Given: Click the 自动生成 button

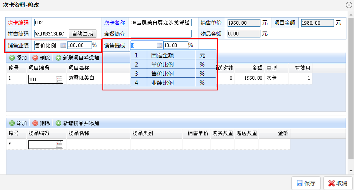Looking at the screenshot, I should click(82, 33).
